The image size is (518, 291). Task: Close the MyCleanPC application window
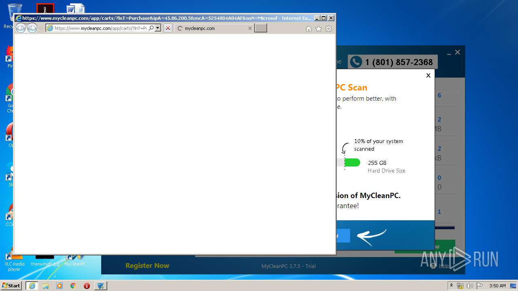458,52
